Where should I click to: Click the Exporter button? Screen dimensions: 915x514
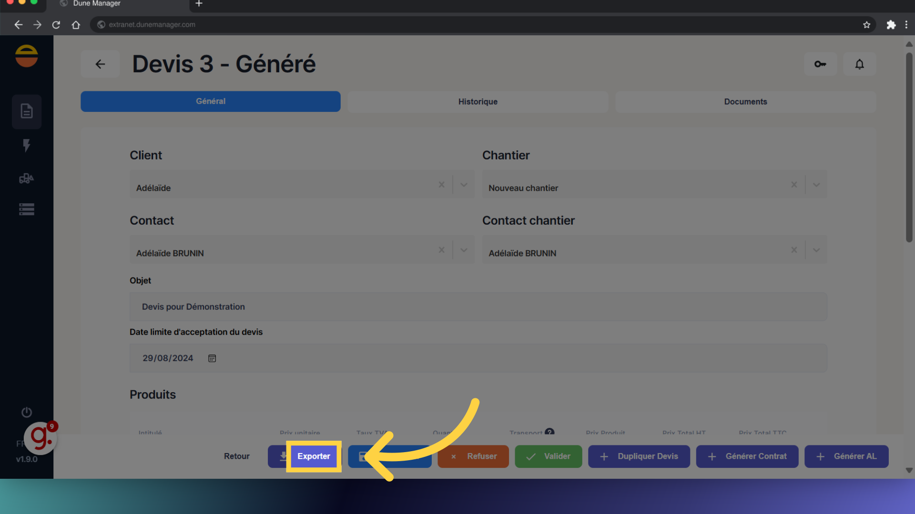[x=313, y=456]
